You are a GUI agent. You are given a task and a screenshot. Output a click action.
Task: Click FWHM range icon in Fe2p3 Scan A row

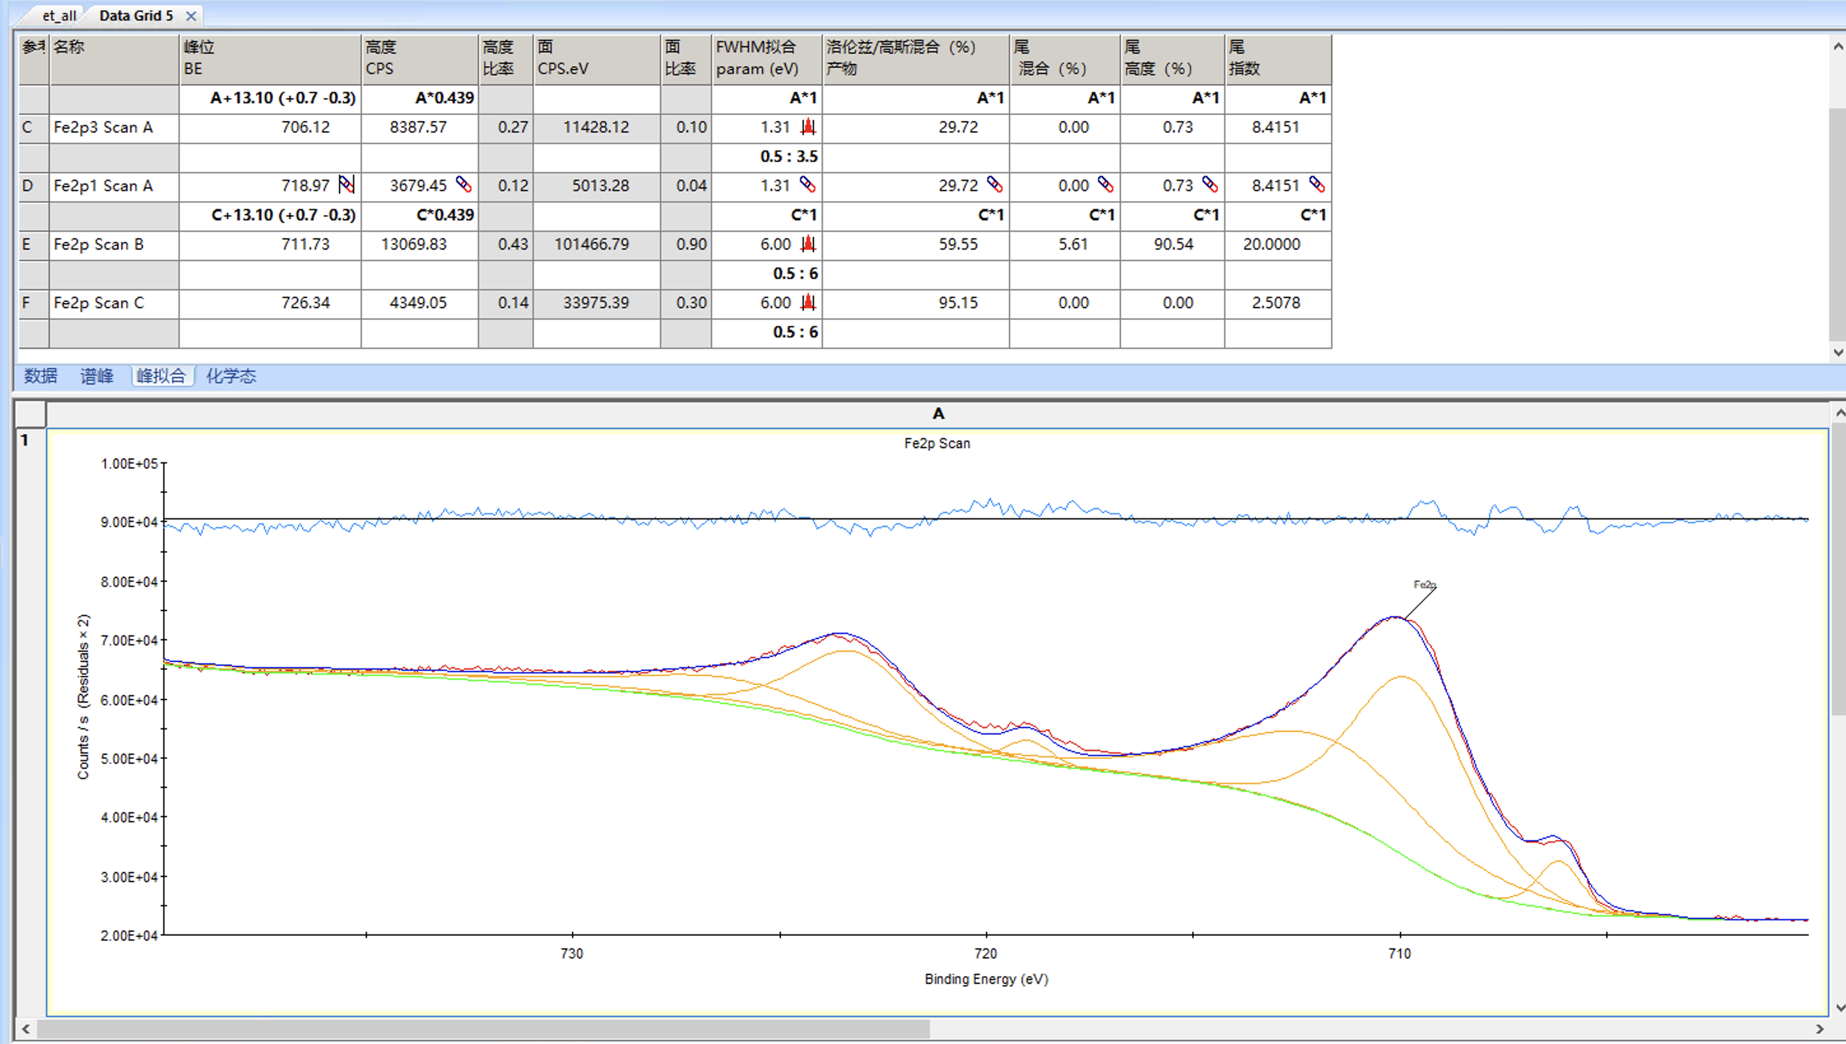point(808,127)
